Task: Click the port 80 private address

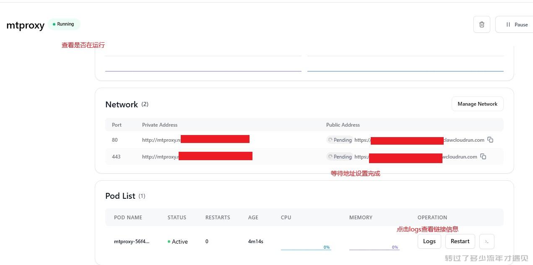Action: pos(195,140)
